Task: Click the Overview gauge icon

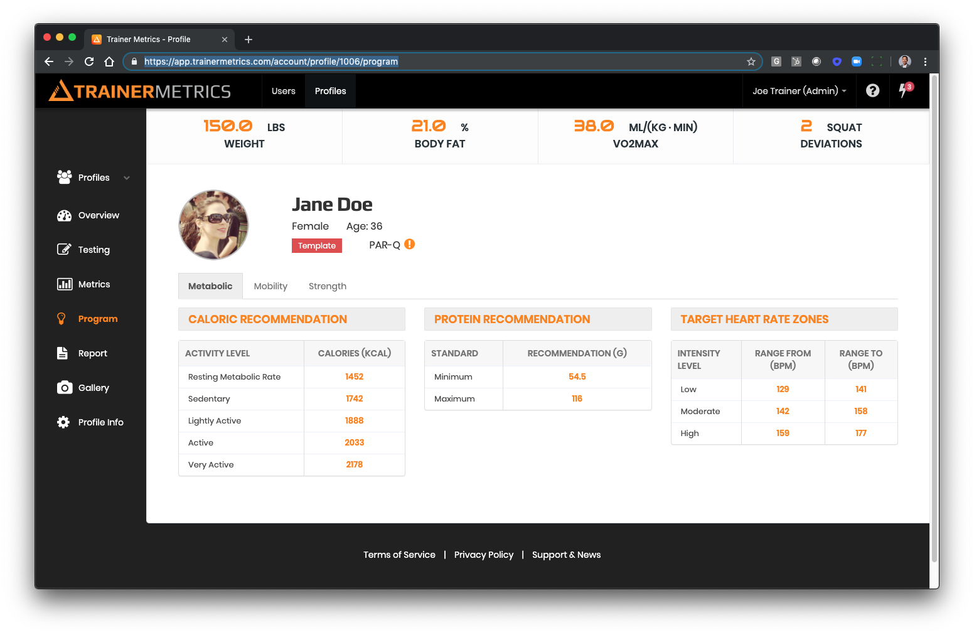Action: pos(64,215)
